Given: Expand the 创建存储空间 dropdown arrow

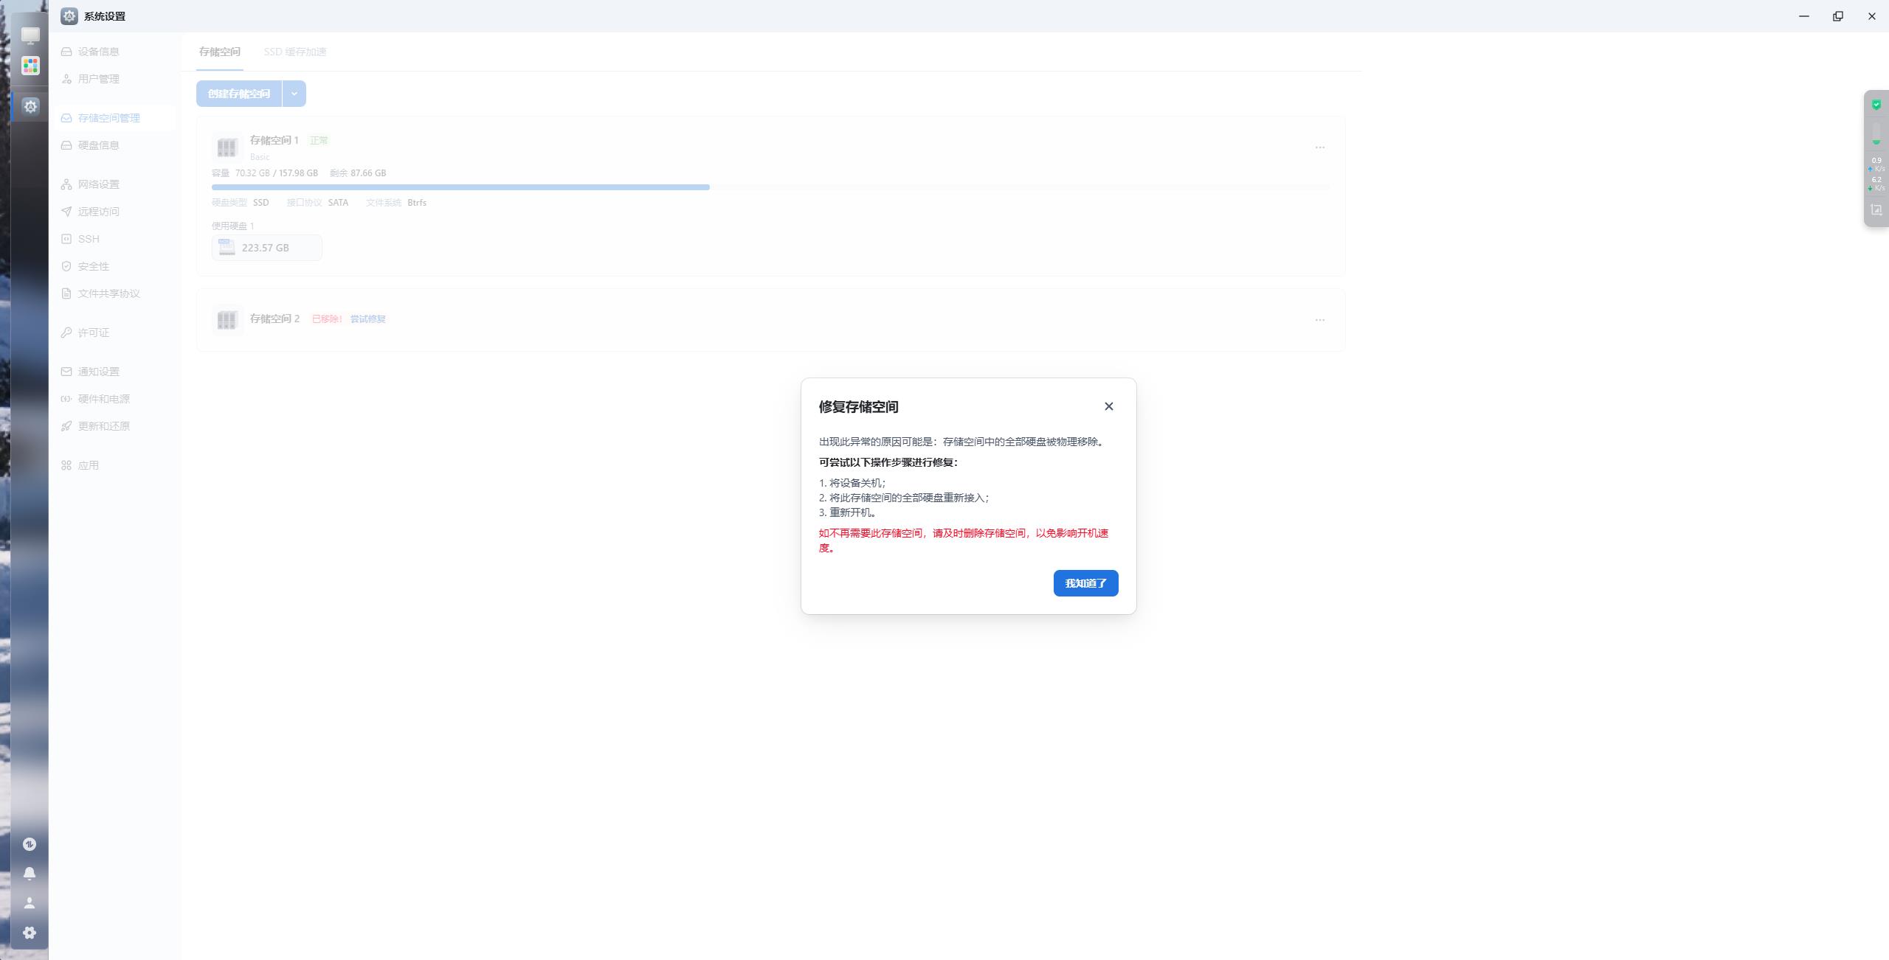Looking at the screenshot, I should (x=294, y=94).
